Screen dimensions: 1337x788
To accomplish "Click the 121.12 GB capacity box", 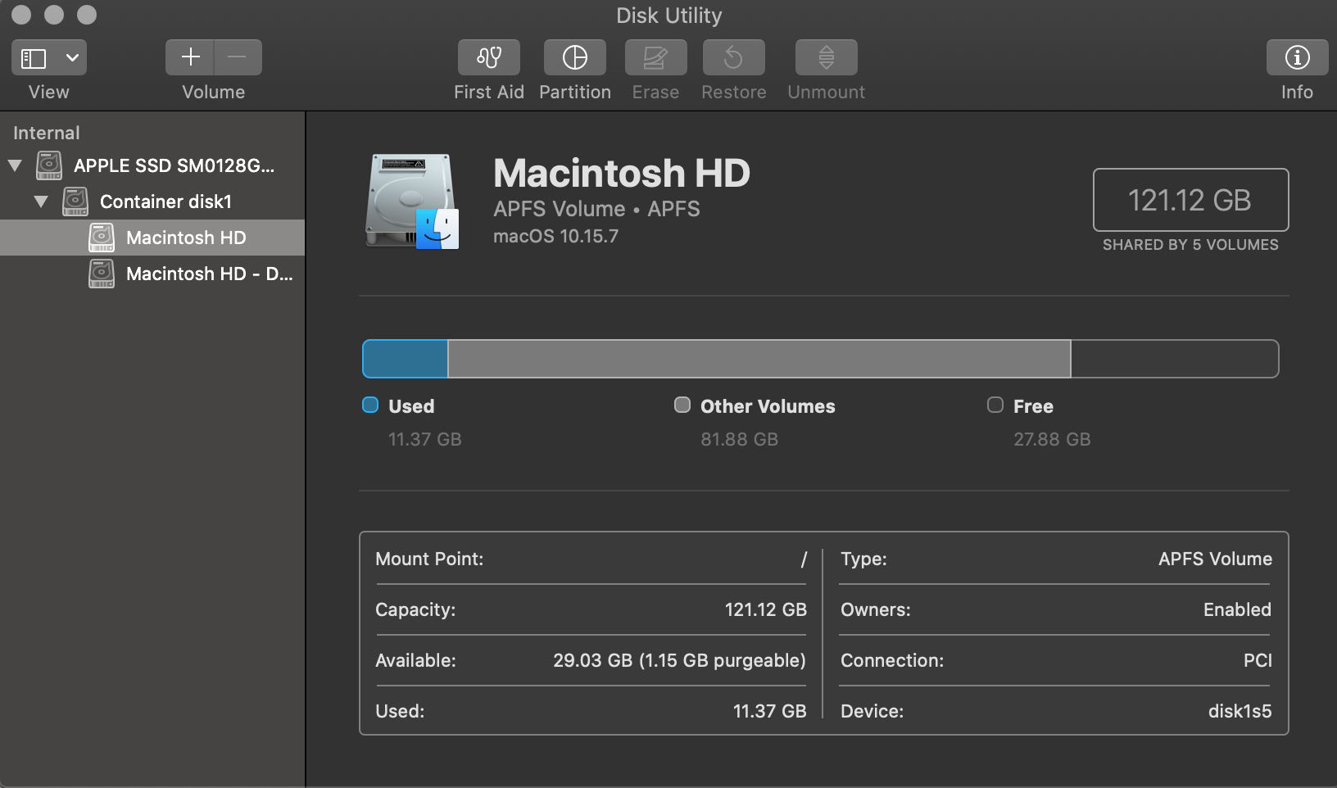I will click(x=1190, y=200).
